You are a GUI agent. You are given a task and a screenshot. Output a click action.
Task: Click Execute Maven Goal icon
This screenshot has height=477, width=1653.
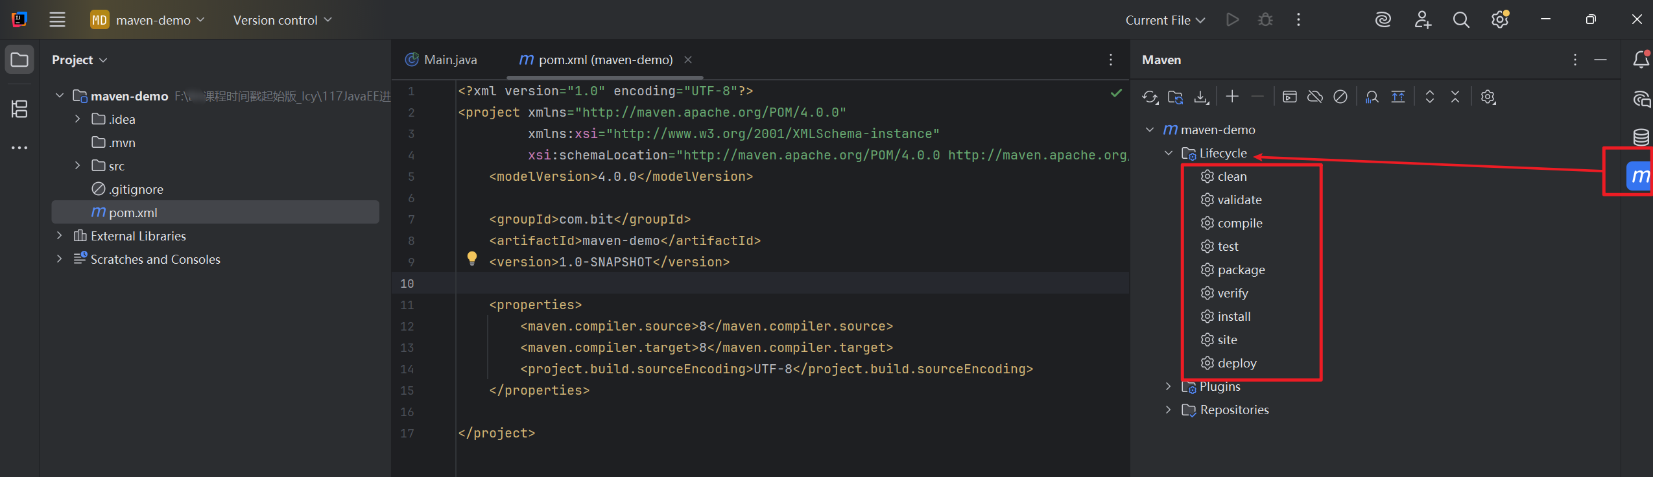(1290, 97)
